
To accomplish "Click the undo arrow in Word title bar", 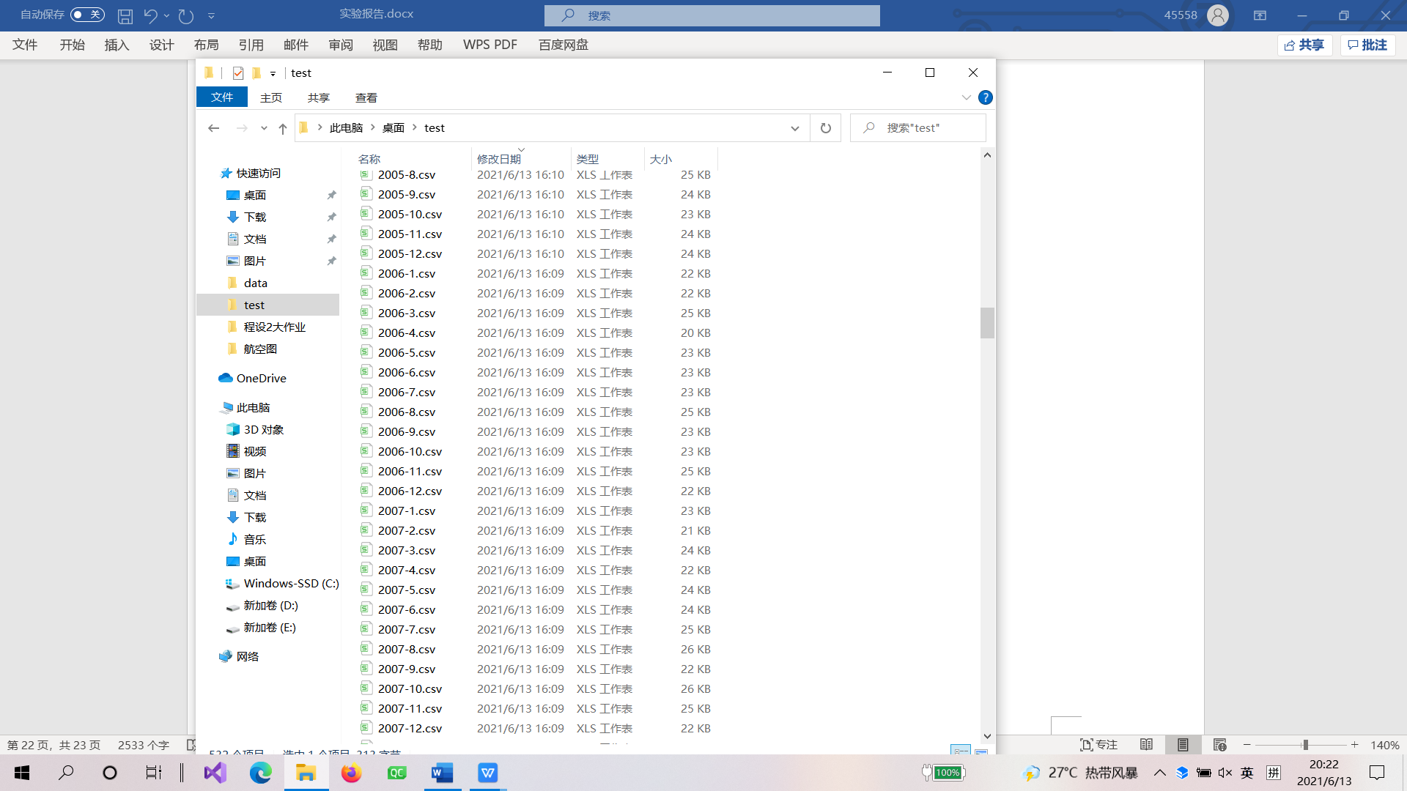I will point(150,15).
